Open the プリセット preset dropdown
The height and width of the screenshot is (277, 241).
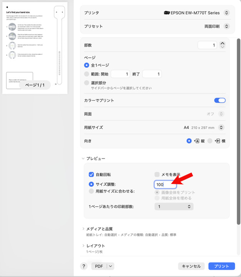(226, 26)
